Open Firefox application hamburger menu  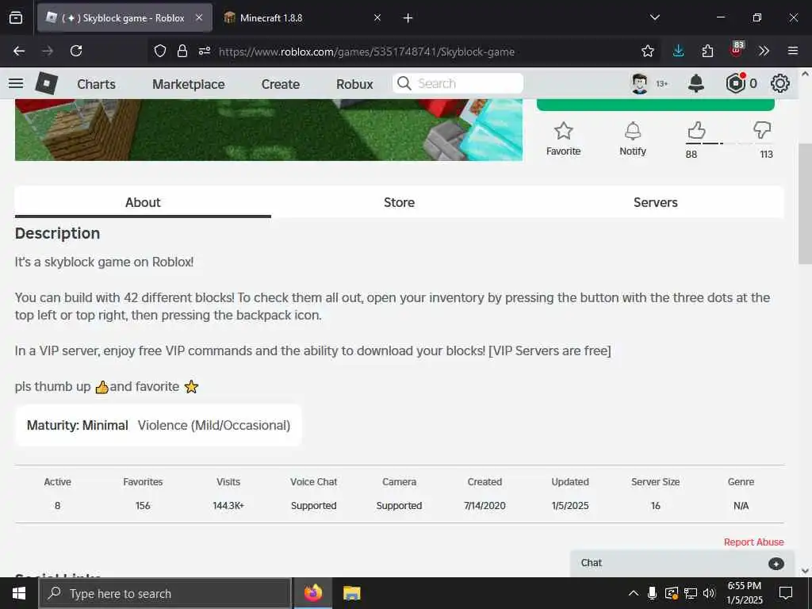pos(793,51)
